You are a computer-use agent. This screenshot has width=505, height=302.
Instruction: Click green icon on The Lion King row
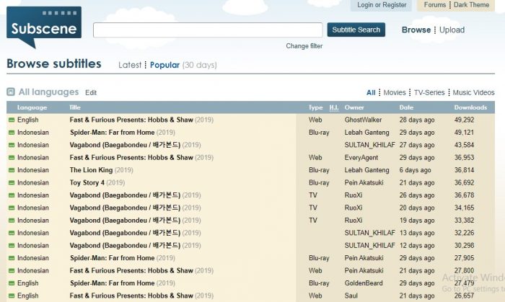[12, 170]
